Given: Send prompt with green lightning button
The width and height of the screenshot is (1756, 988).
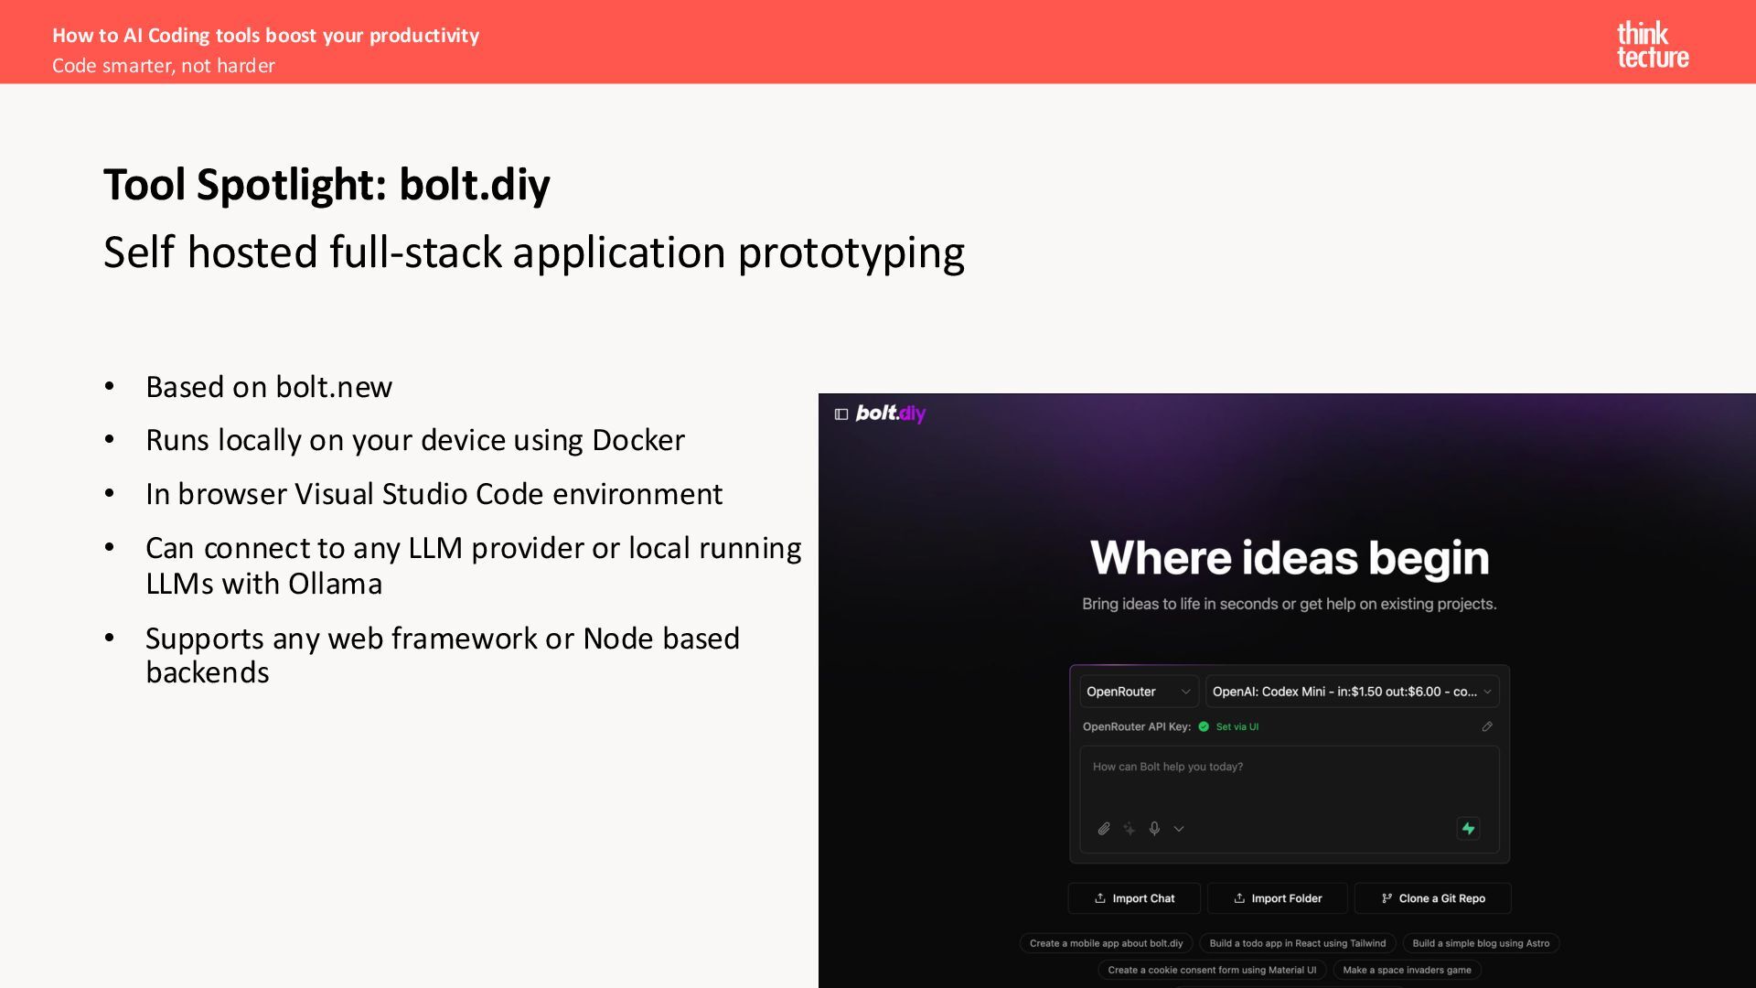Looking at the screenshot, I should click(1468, 828).
